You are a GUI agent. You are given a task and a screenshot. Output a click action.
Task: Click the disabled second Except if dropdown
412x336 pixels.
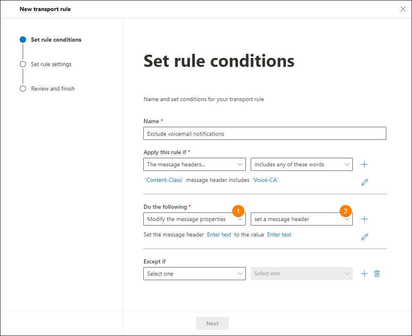click(302, 274)
